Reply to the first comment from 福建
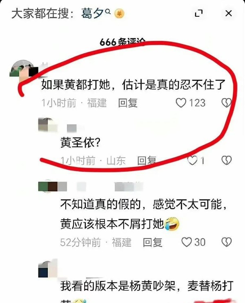Viewport: 245px width, 303px height. pyautogui.click(x=128, y=103)
